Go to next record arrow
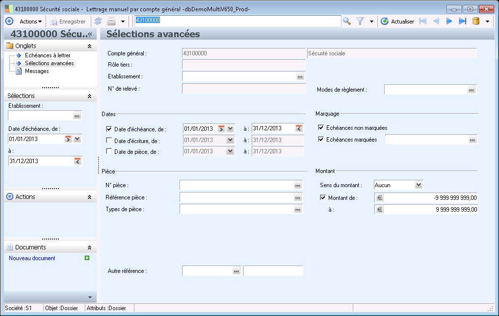499x316 pixels. click(x=449, y=21)
